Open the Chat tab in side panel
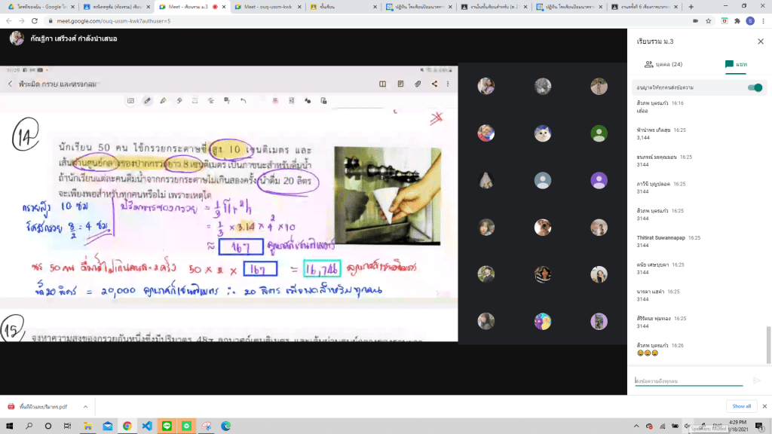 (736, 65)
